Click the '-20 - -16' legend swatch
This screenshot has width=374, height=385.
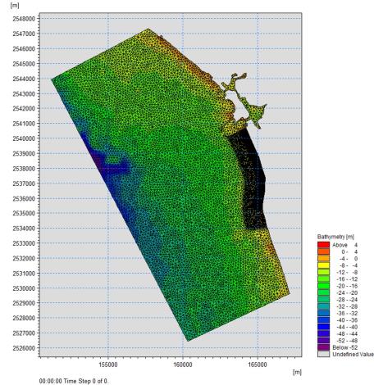(x=323, y=286)
